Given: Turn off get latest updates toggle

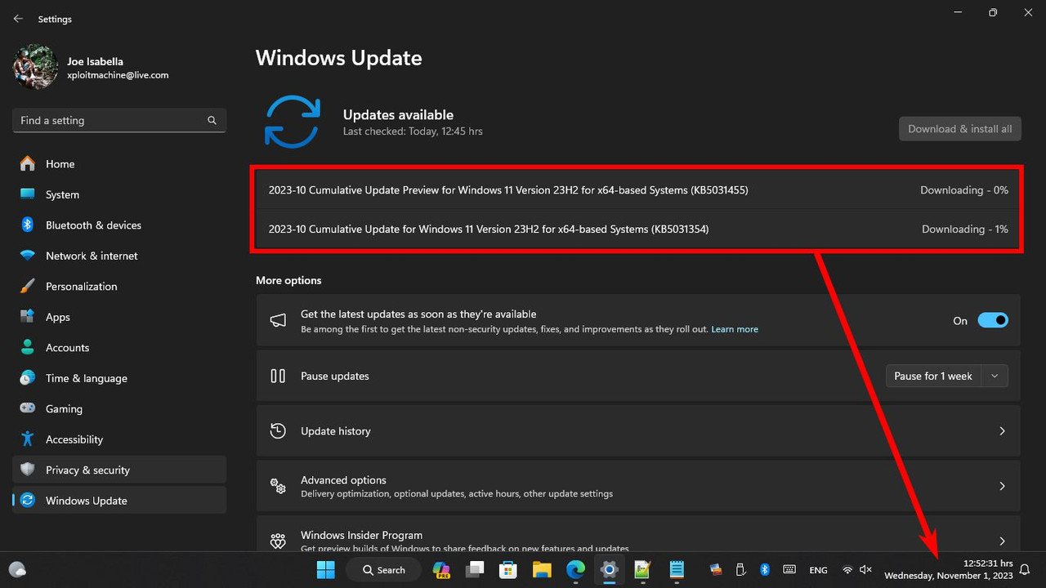Looking at the screenshot, I should (x=993, y=321).
